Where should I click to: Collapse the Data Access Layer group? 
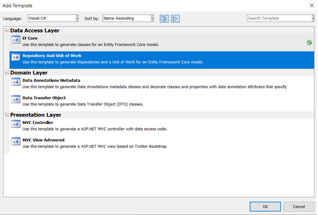(7, 30)
